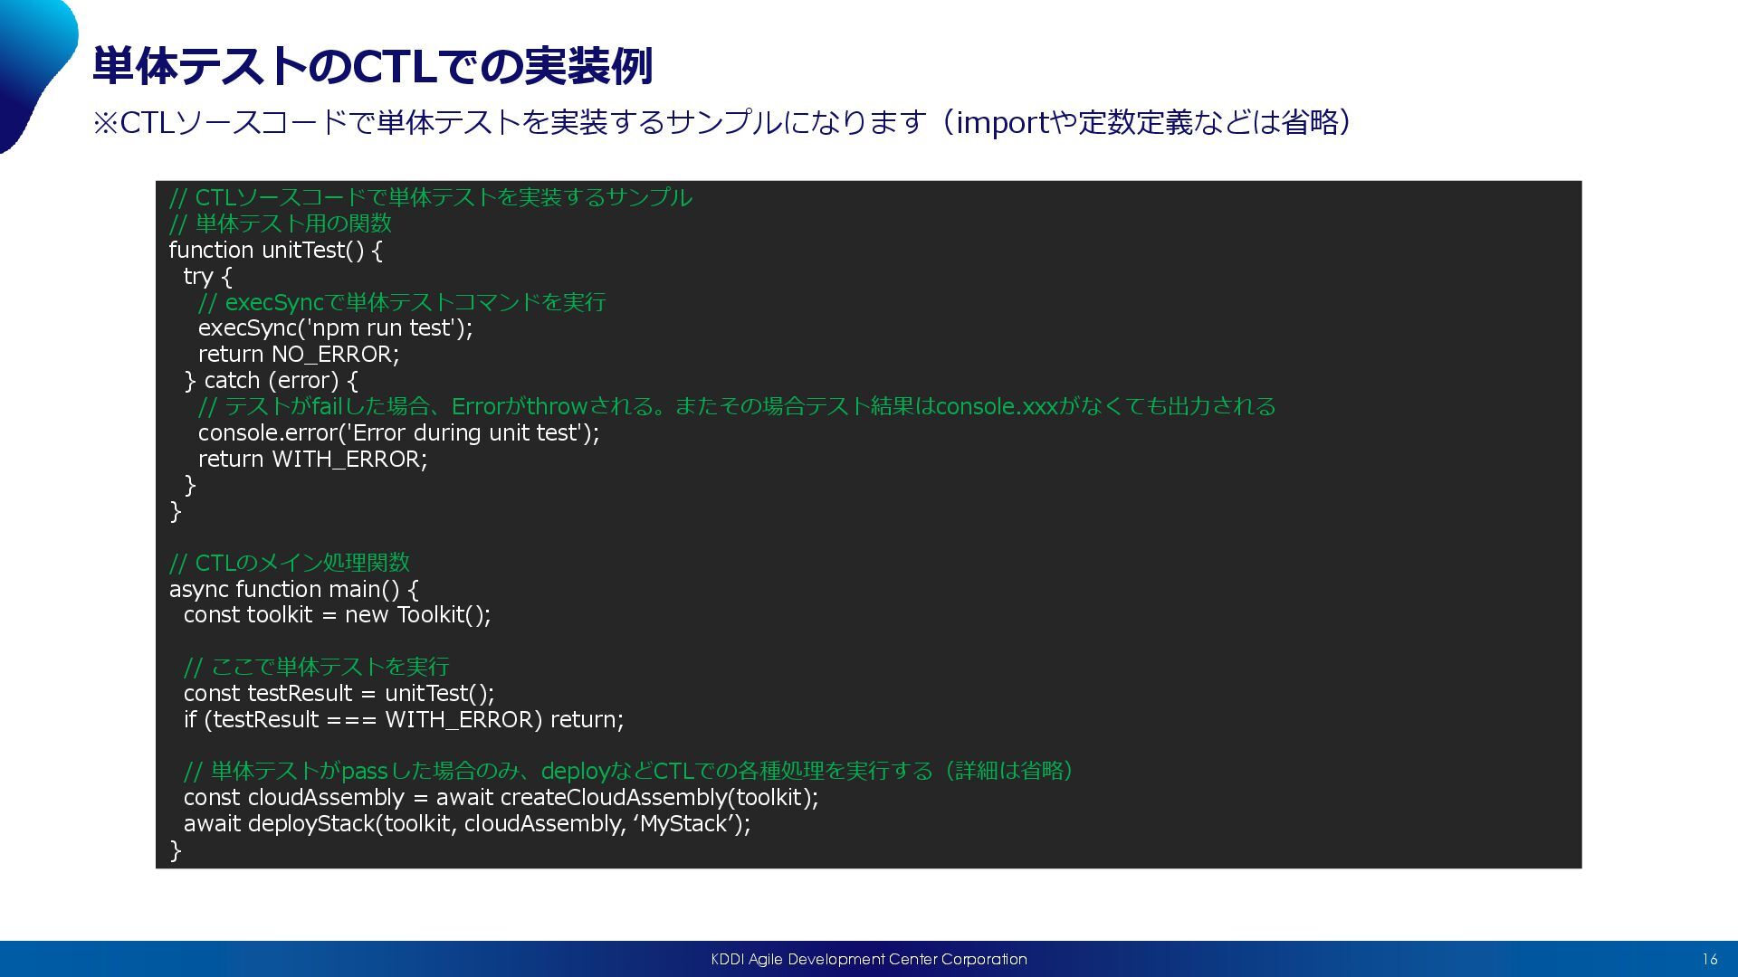This screenshot has width=1738, height=977.
Task: Click line const testResult = unitTest();
Action: (x=339, y=693)
